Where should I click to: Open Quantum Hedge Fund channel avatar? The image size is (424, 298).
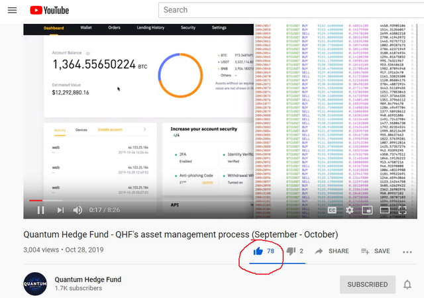click(35, 283)
